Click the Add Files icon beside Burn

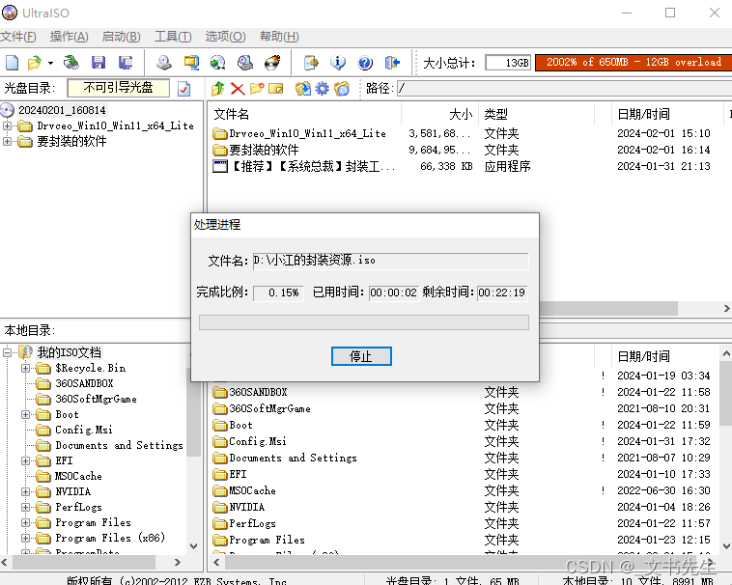tap(310, 63)
